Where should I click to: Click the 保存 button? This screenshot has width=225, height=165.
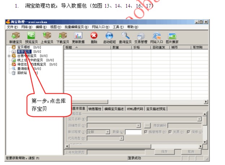click(164, 152)
